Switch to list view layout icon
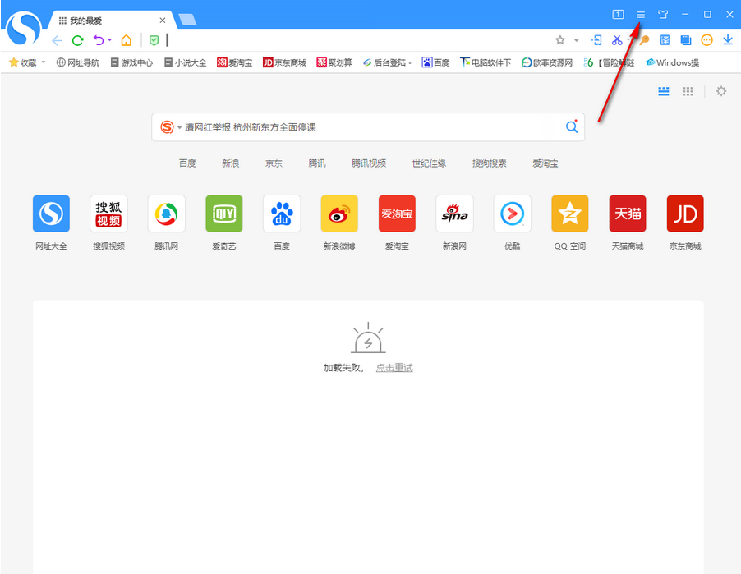The image size is (741, 574). point(664,91)
